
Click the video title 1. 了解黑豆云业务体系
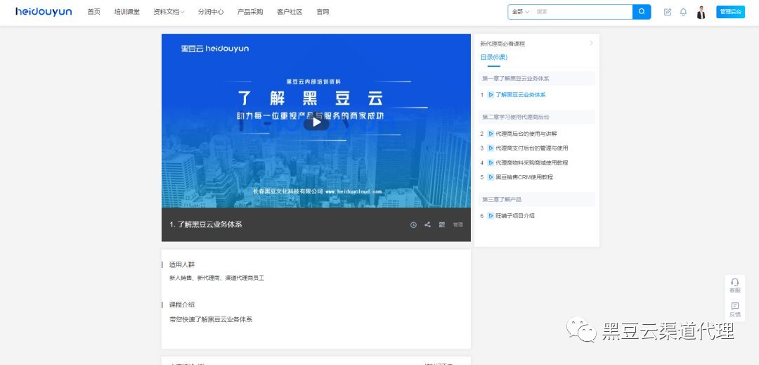pos(206,224)
